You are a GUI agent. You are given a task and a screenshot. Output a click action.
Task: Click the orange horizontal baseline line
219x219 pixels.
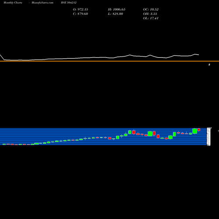pos(109,61)
